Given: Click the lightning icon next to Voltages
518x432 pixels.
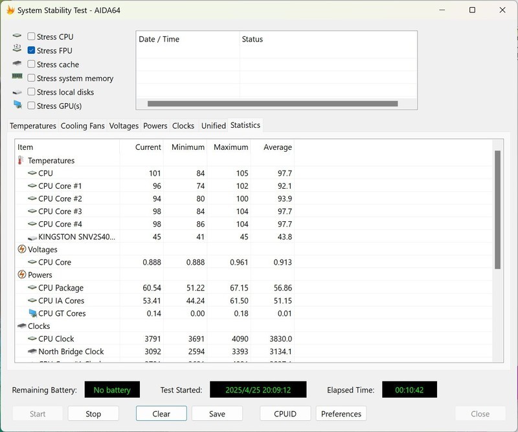Looking at the screenshot, I should [21, 249].
